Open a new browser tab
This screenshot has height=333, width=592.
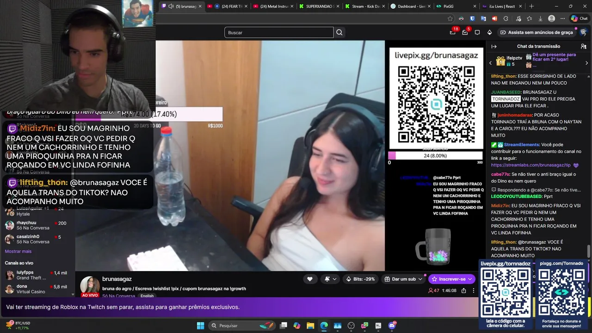pyautogui.click(x=531, y=6)
